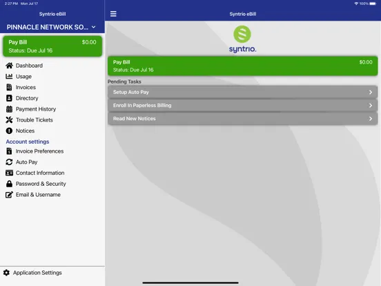This screenshot has height=286, width=381.
Task: Tap the sidebar Pay Bill button
Action: [x=52, y=46]
